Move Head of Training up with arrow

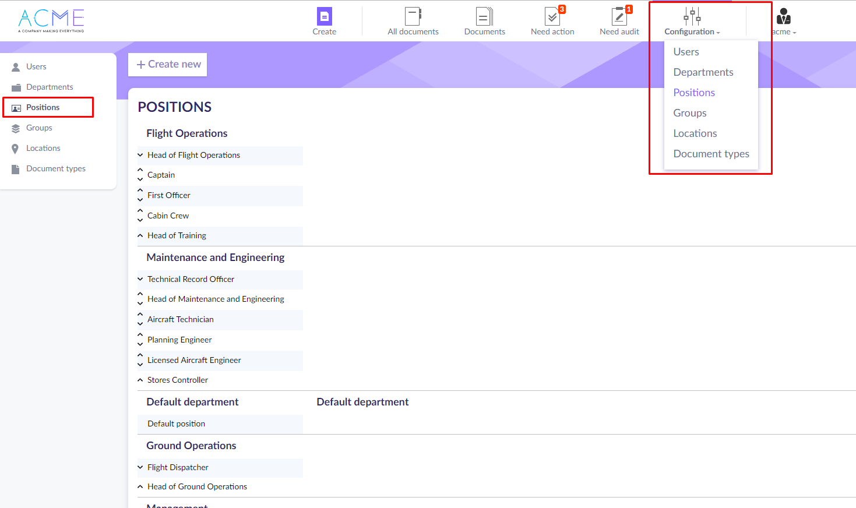point(140,235)
